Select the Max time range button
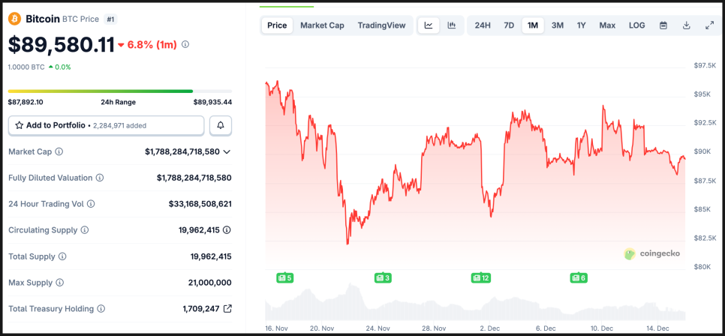Viewport: 725px width, 336px height. (607, 25)
